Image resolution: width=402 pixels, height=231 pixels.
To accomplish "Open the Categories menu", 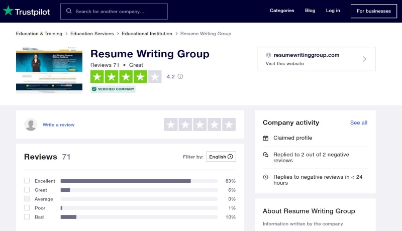I will click(x=282, y=11).
